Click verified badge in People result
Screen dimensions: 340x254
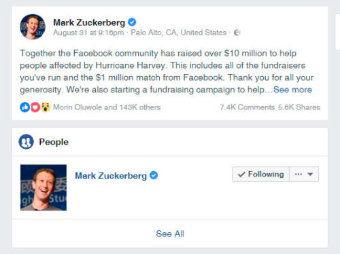[x=154, y=175]
